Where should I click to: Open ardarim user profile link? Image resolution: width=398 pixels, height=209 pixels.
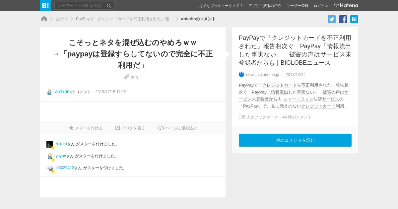tap(63, 92)
